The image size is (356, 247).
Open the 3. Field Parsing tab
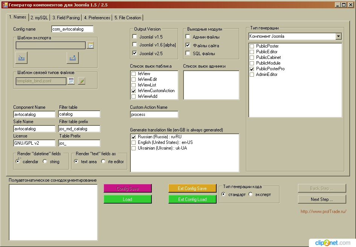[x=66, y=18]
